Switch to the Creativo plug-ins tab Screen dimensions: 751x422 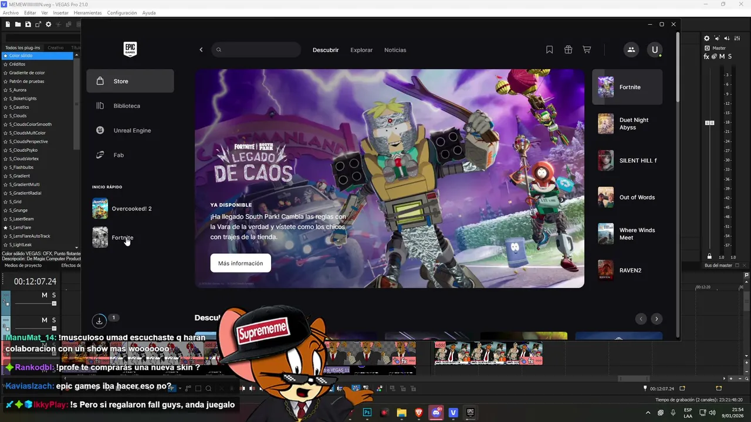(x=56, y=47)
